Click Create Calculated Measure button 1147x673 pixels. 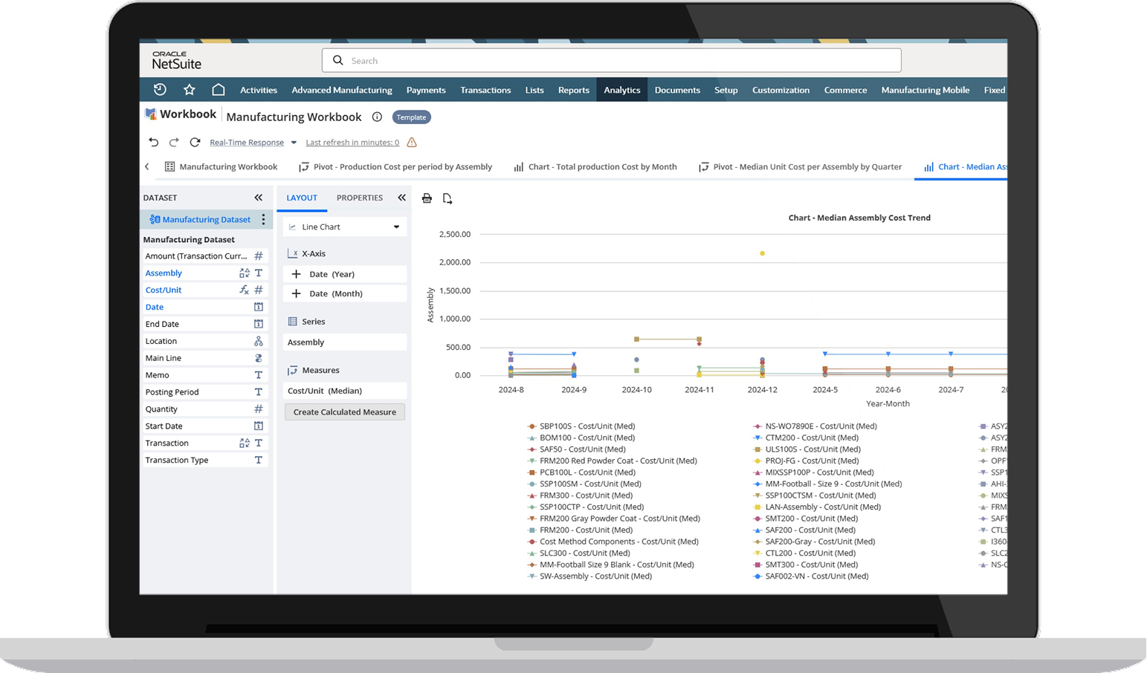coord(345,412)
